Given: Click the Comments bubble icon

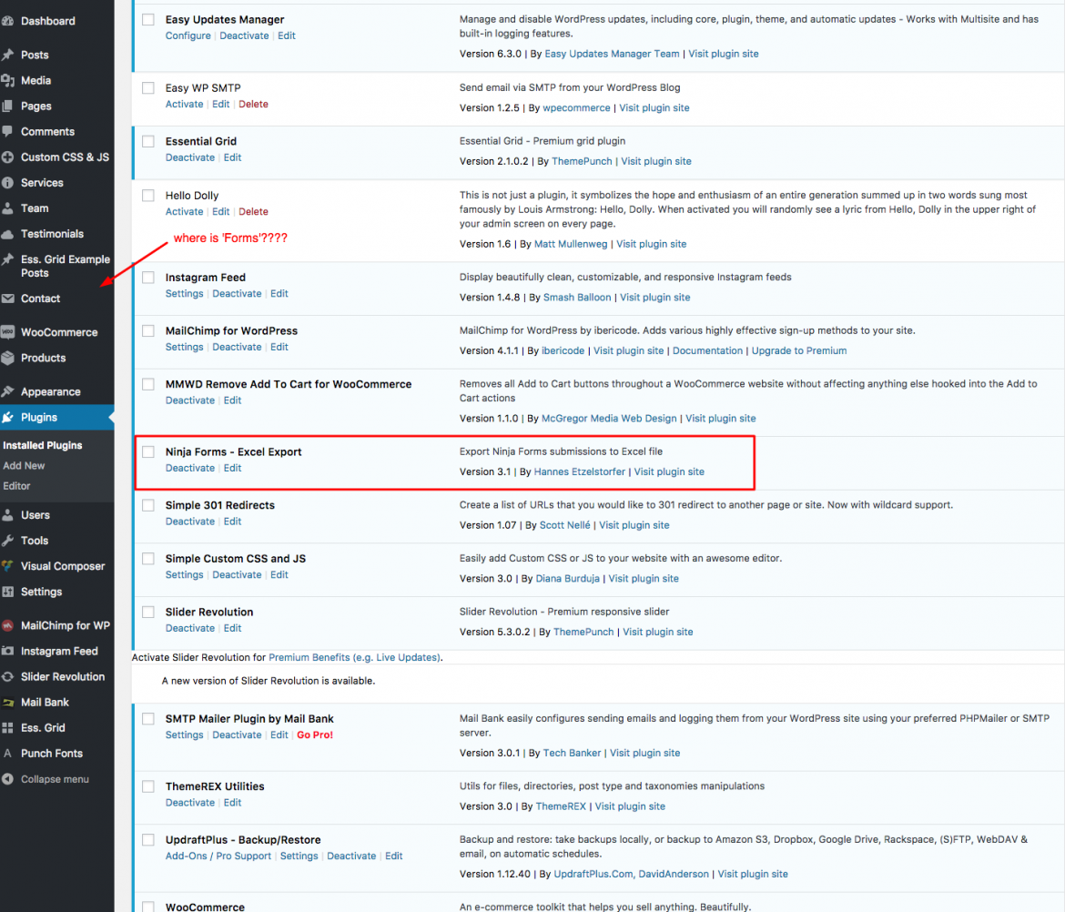Looking at the screenshot, I should [7, 132].
